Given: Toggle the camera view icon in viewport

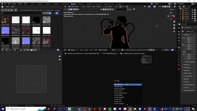Looking at the screenshot, I should pos(174,28).
